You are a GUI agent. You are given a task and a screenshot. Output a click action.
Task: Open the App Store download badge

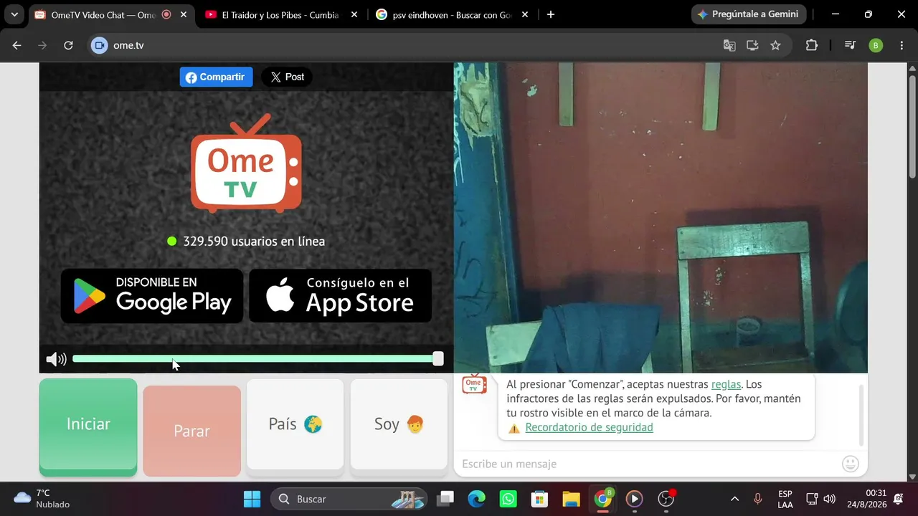pyautogui.click(x=341, y=296)
